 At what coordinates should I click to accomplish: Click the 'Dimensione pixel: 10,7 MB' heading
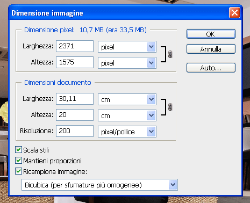pyautogui.click(x=85, y=30)
